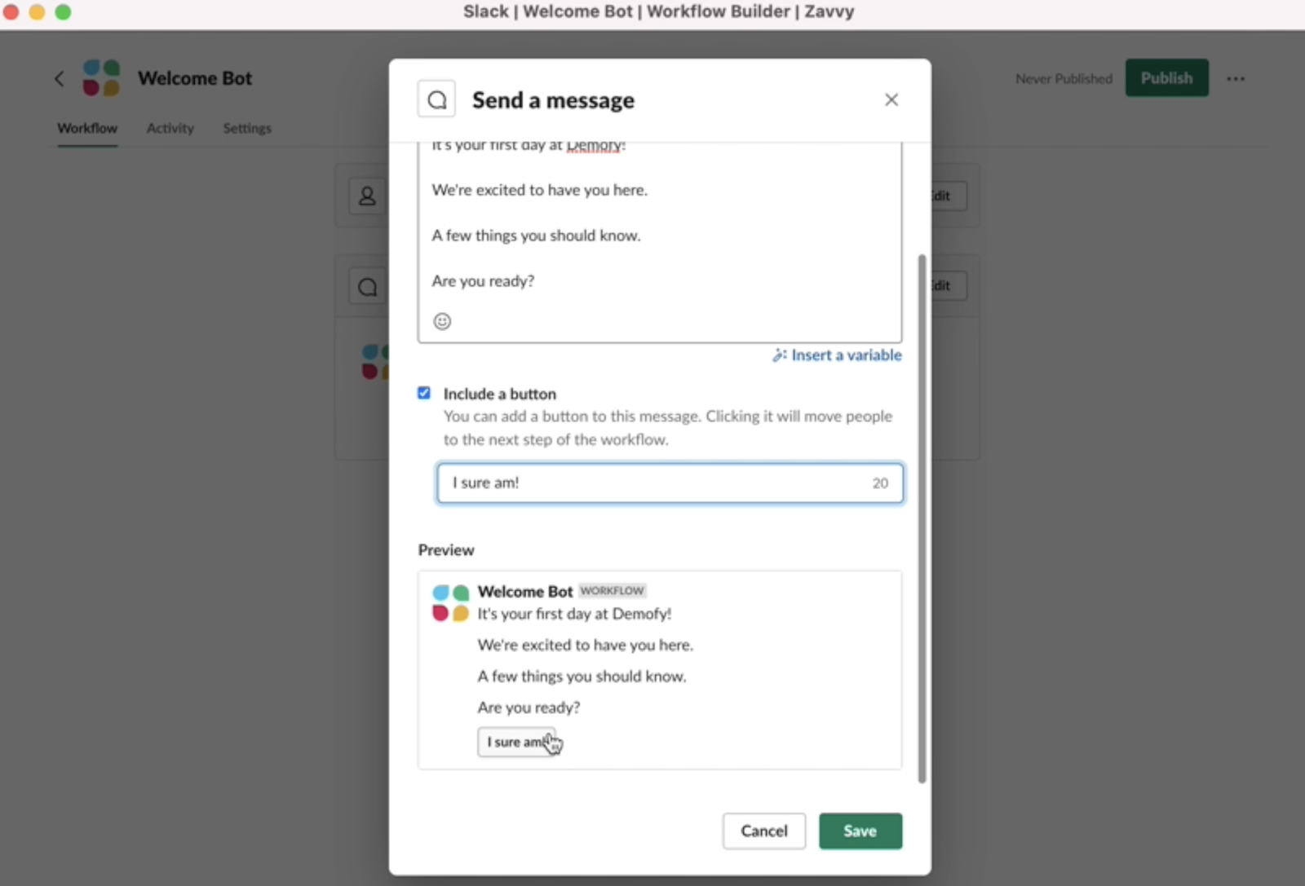Open the three-dot overflow menu
Screen dimensions: 1305x886
[1236, 77]
